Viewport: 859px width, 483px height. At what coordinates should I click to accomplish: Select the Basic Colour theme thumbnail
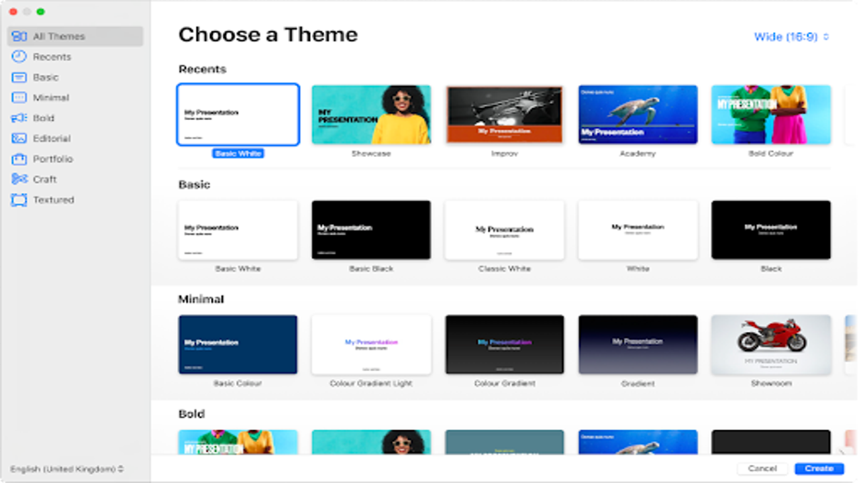[x=238, y=345]
